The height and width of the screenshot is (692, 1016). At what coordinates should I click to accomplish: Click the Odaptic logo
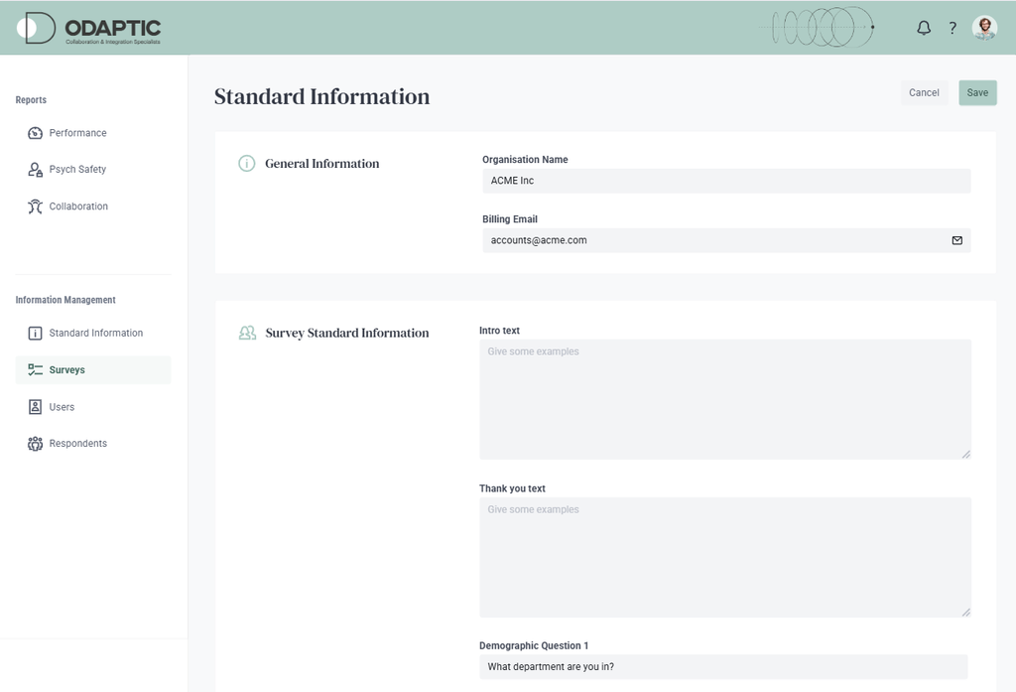(88, 28)
